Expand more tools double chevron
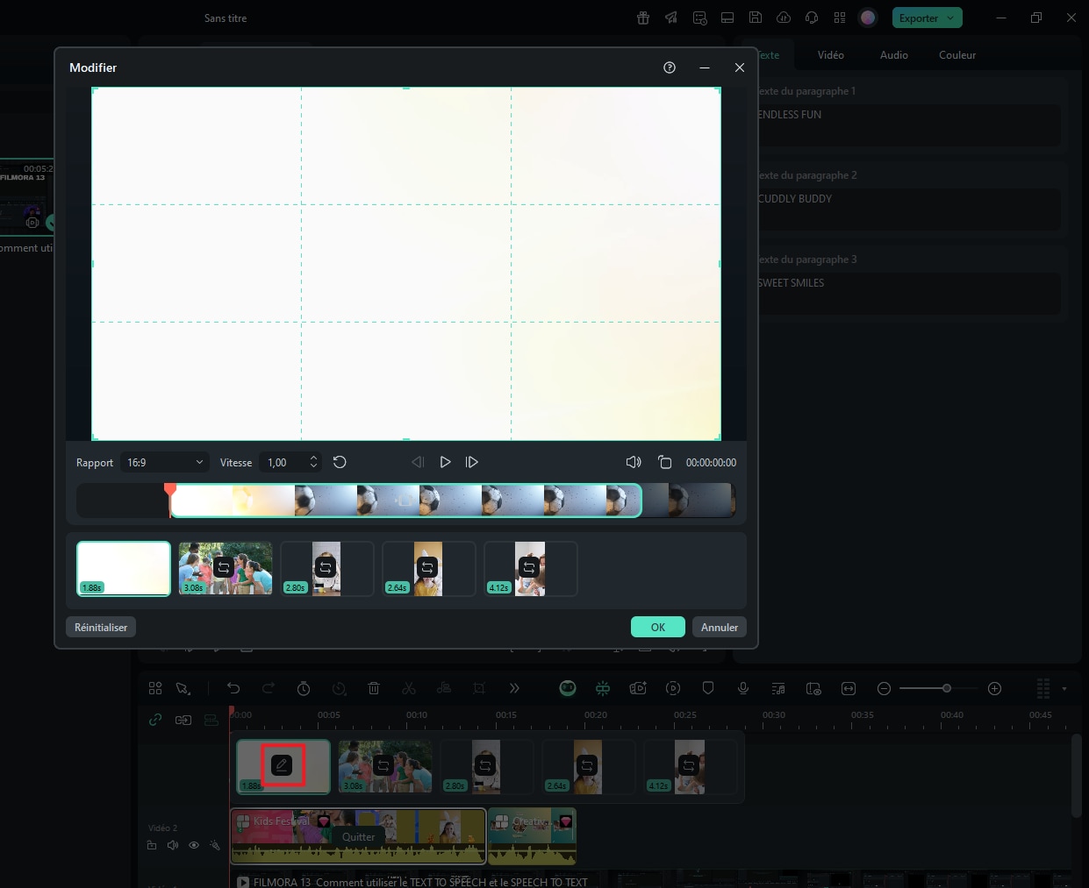 (x=514, y=688)
